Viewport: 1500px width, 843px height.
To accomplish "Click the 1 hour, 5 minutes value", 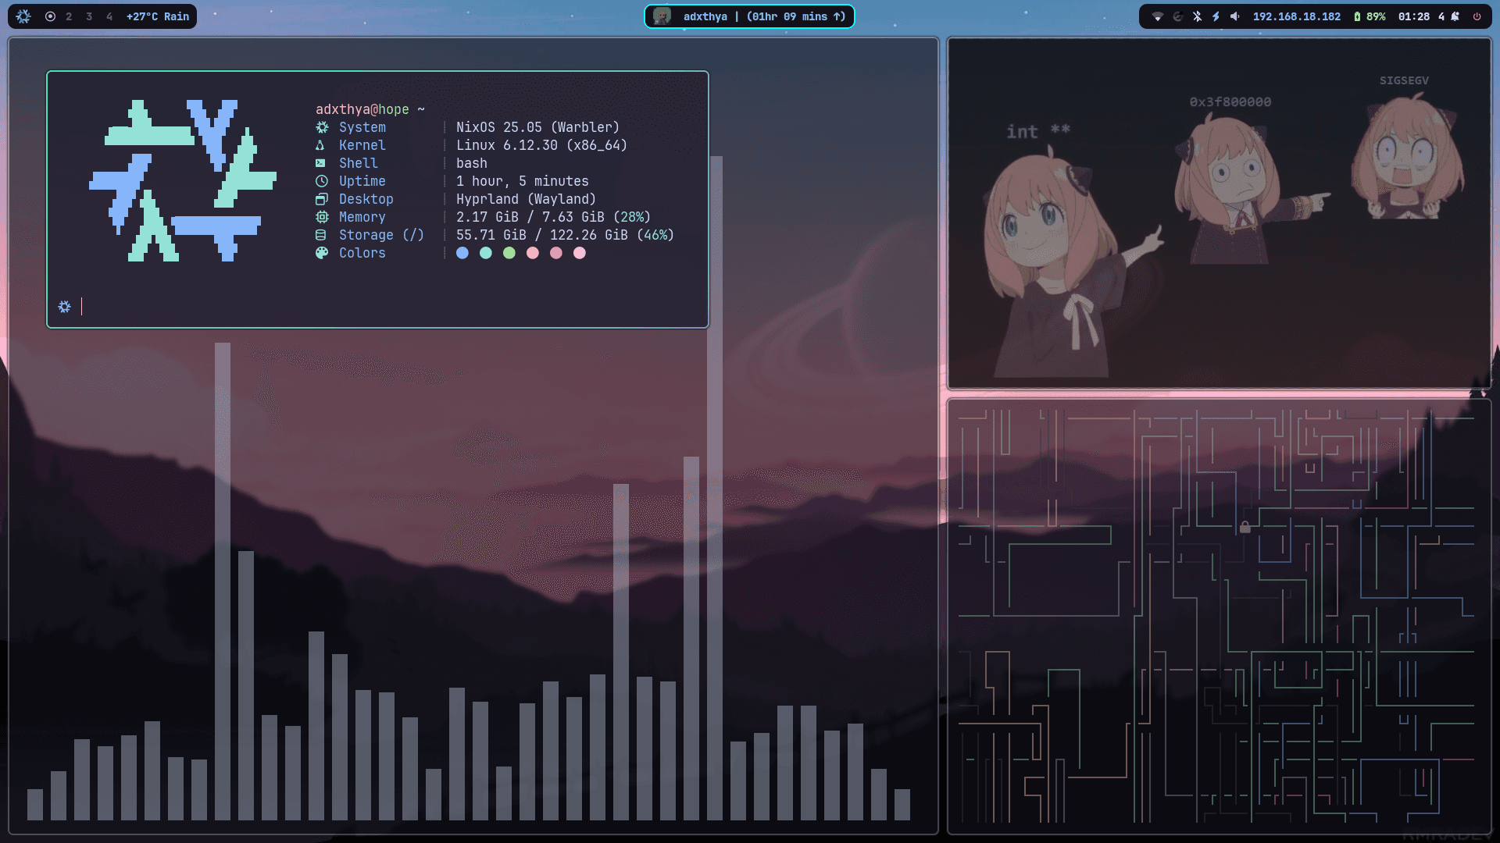I will tap(523, 181).
